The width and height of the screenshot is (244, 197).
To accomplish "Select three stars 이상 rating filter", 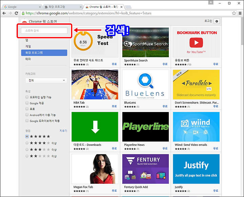I will [x=27, y=149].
